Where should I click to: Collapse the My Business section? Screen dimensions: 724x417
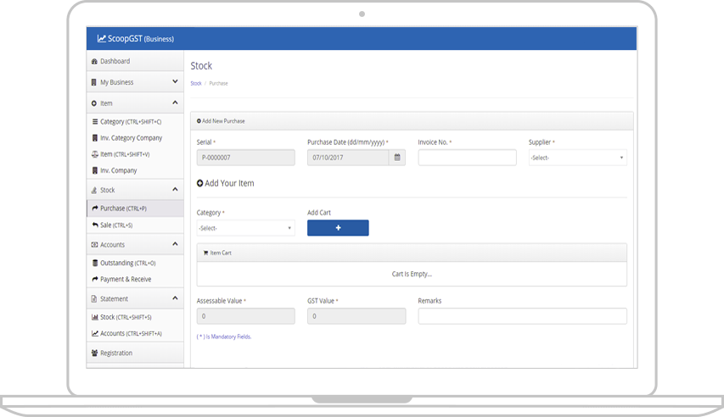tap(175, 82)
